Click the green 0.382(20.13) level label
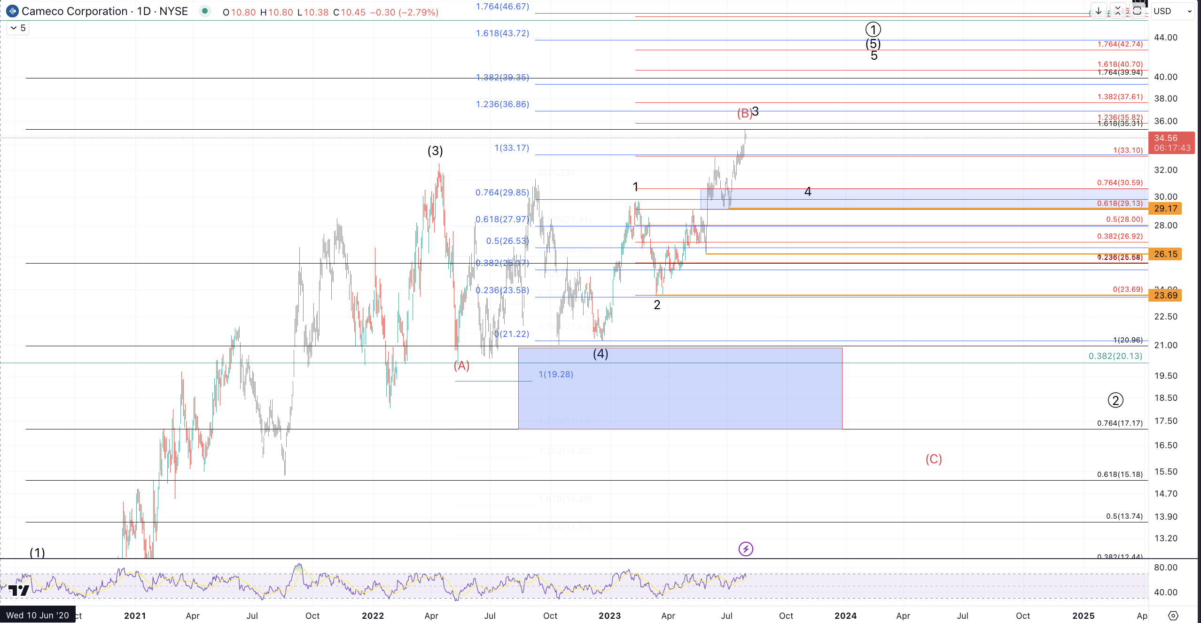The image size is (1201, 623). 1115,356
